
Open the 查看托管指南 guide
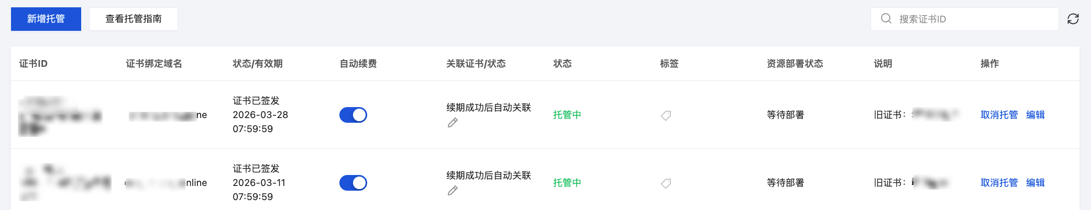tap(134, 19)
